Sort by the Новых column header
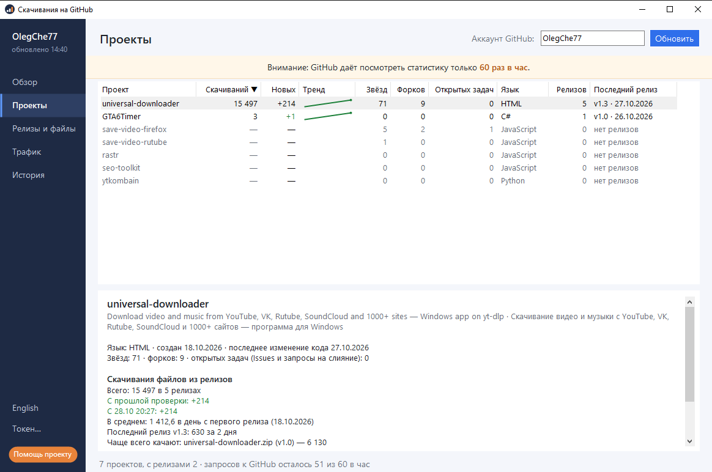This screenshot has height=472, width=712. pyautogui.click(x=280, y=90)
